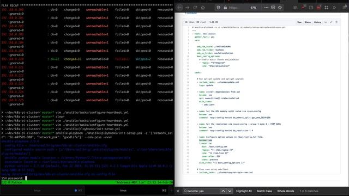Screen dimensions: 349x196
Task: Delete the file with trash icon
Action: 336,22
